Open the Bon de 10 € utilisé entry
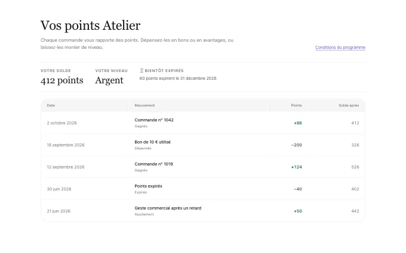 (152, 142)
